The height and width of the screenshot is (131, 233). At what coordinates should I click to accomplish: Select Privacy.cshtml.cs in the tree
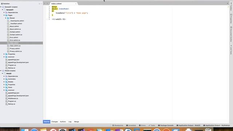click(x=16, y=51)
